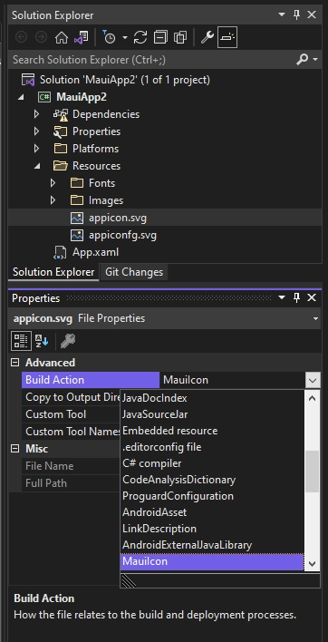Viewport: 328px width, 642px height.
Task: Click the dropdown list scroll up arrow
Action: 312,397
